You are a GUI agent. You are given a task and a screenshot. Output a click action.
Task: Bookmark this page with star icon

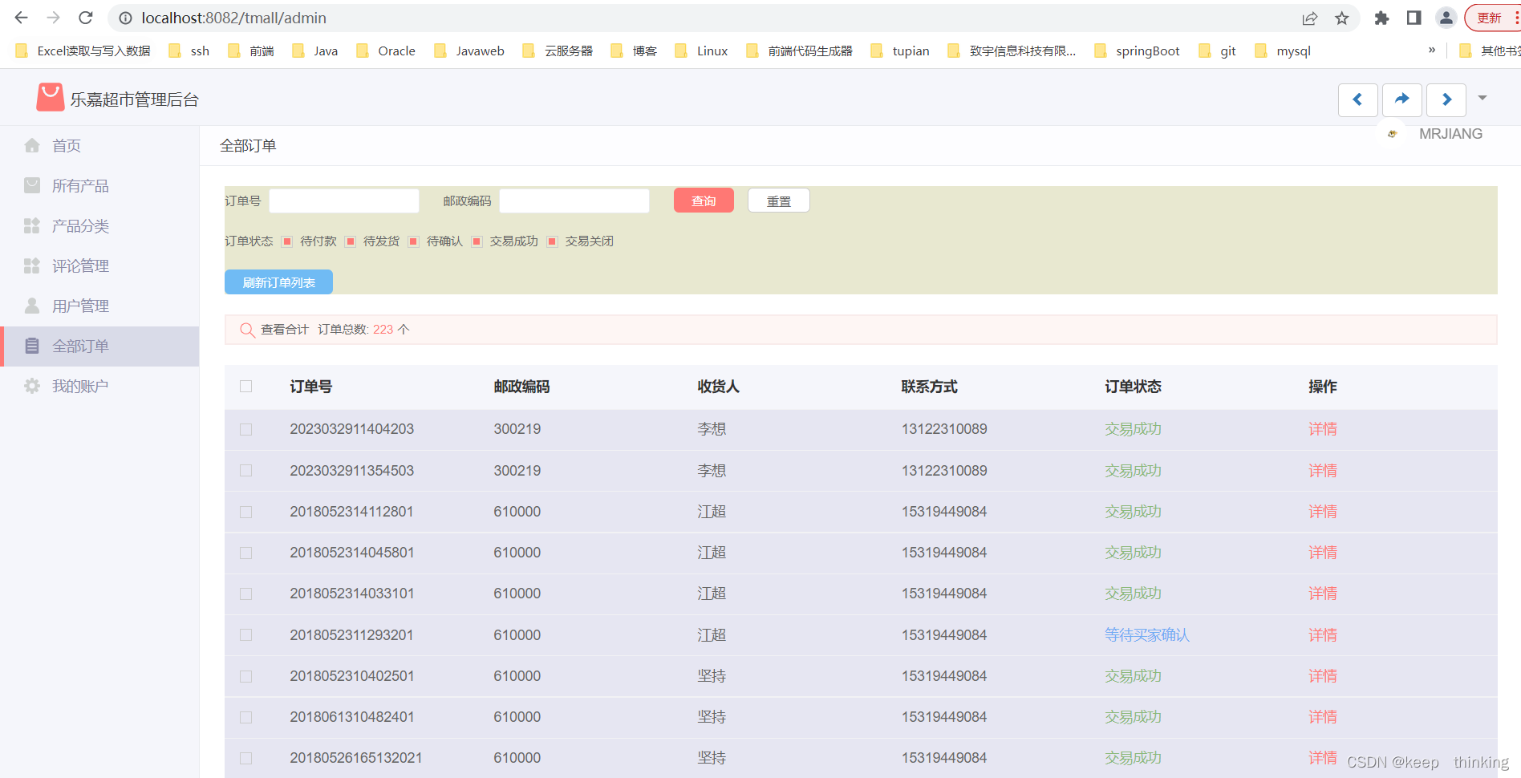(1342, 18)
